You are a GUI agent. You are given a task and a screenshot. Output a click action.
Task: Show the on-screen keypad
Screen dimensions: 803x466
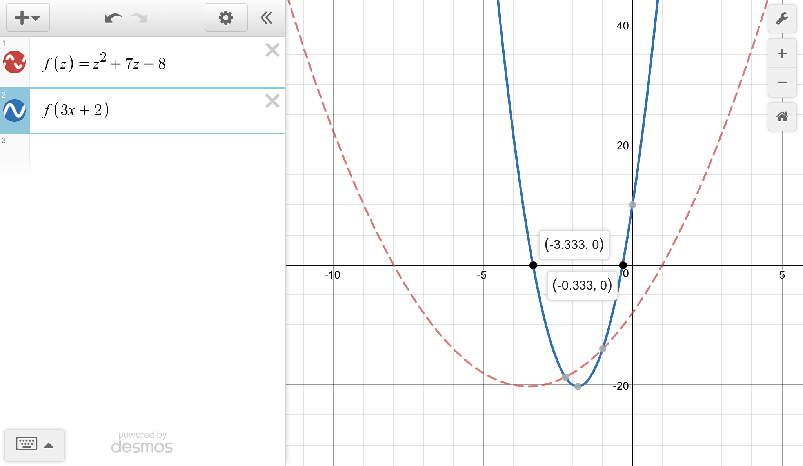pos(27,444)
